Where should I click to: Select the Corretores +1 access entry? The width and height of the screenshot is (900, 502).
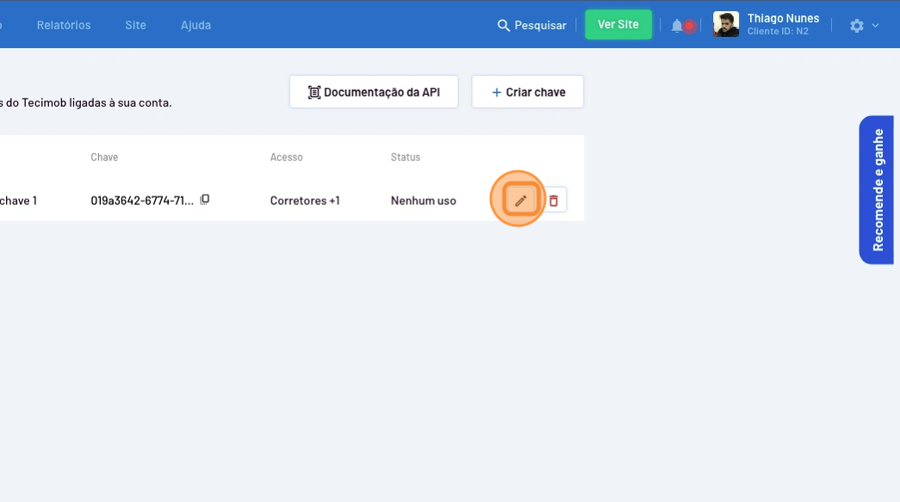point(305,201)
